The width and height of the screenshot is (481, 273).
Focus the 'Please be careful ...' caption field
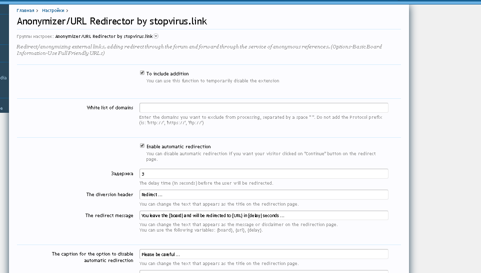click(263, 254)
